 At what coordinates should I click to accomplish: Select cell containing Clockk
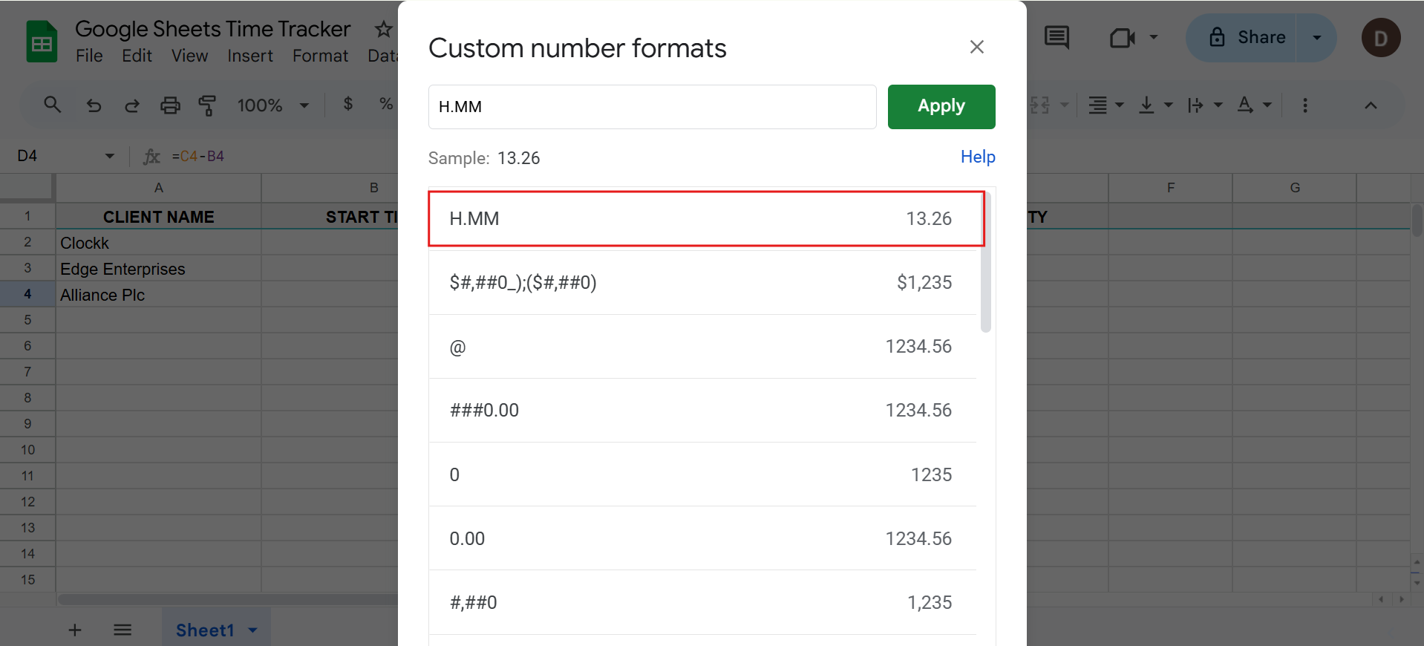[159, 244]
